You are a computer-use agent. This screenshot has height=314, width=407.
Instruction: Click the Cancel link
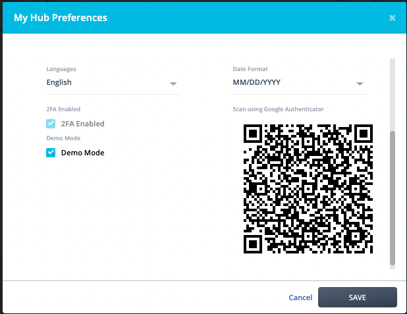(300, 298)
